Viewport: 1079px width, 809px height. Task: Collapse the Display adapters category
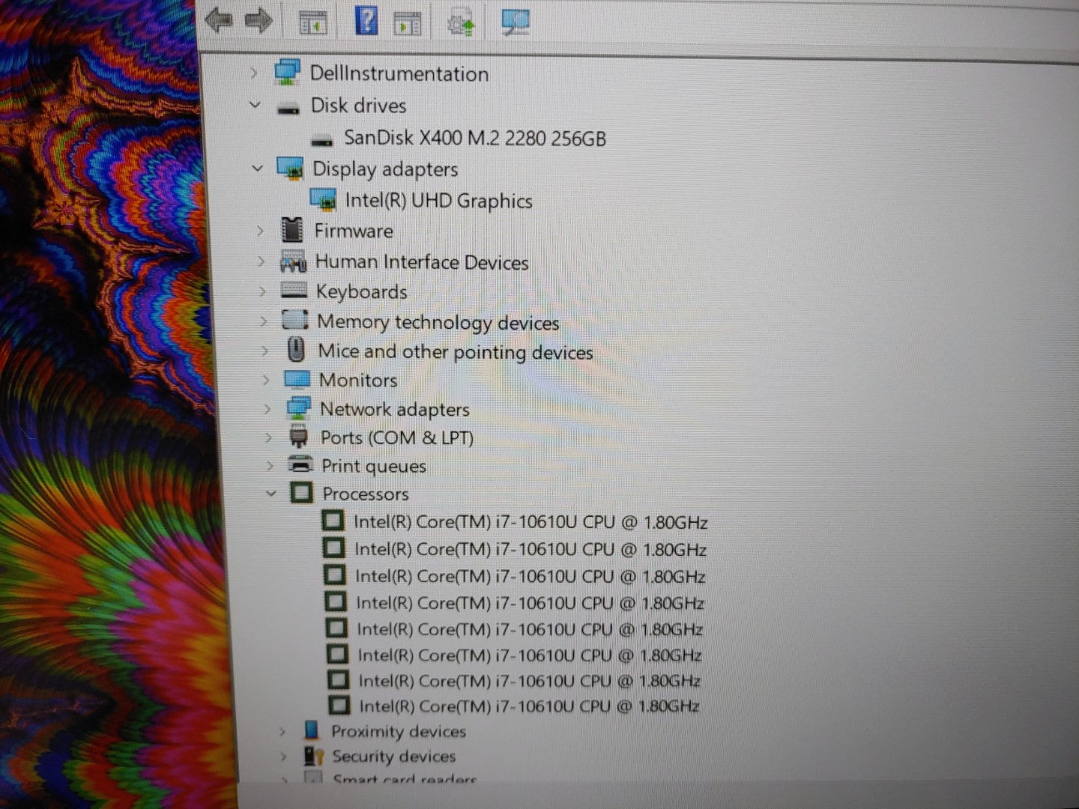(257, 168)
